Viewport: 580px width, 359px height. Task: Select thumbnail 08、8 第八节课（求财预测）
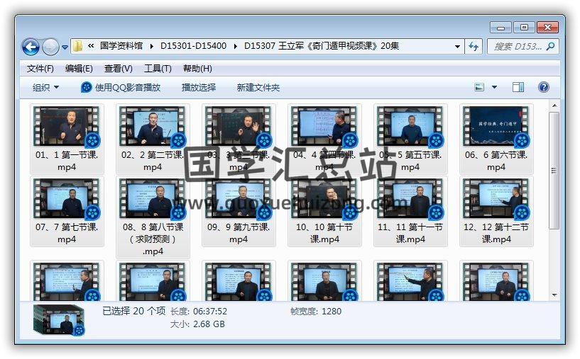pos(153,199)
